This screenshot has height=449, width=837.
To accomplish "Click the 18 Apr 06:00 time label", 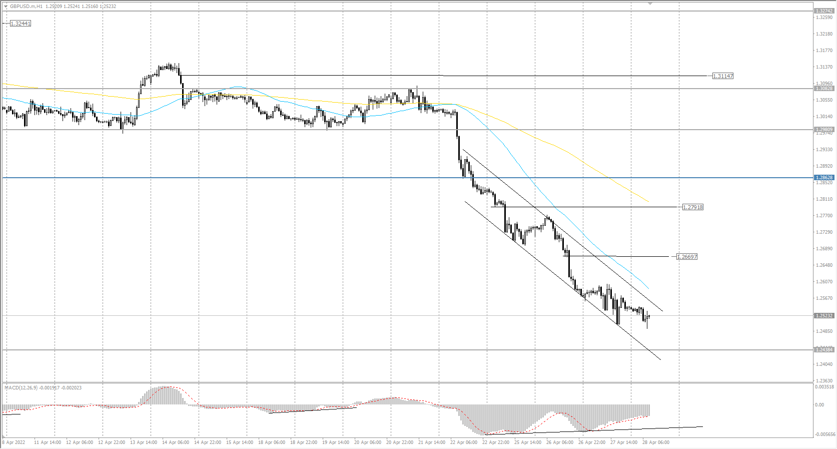I will coord(272,442).
